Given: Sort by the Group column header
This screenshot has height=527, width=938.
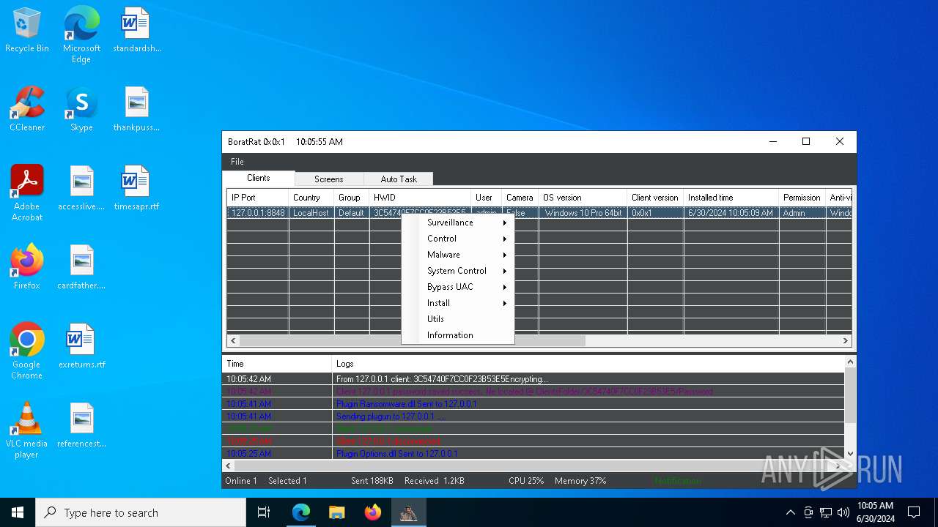Looking at the screenshot, I should click(352, 198).
